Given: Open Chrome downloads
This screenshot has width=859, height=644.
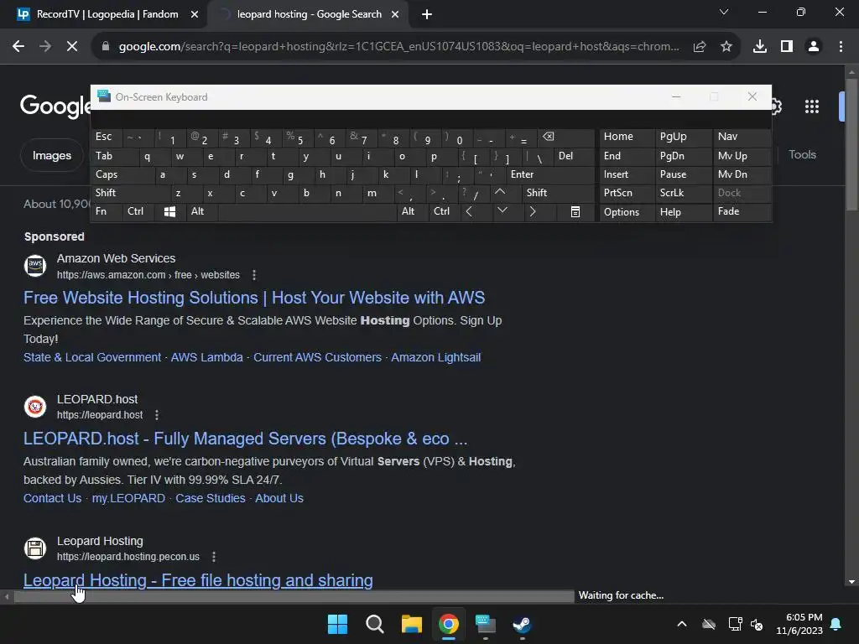Looking at the screenshot, I should [x=760, y=47].
